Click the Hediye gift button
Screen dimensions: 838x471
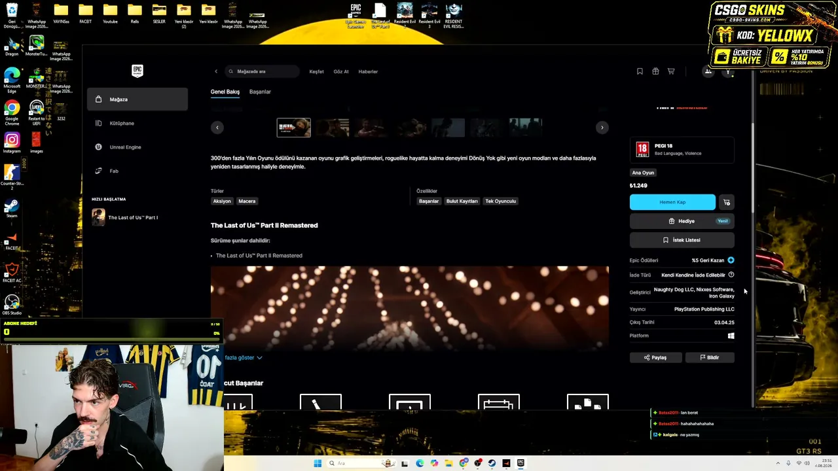tap(682, 221)
